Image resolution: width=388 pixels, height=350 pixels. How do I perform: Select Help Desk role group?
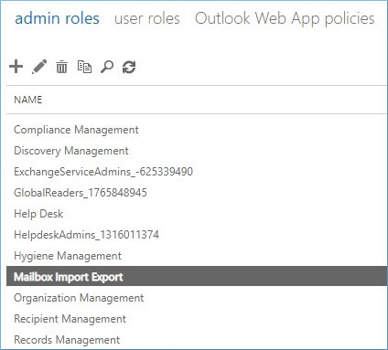(197, 214)
